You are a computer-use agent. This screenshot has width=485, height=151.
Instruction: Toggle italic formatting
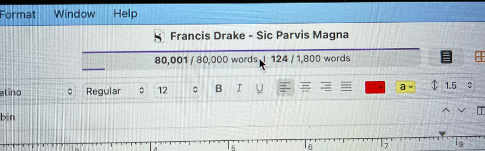tap(239, 88)
